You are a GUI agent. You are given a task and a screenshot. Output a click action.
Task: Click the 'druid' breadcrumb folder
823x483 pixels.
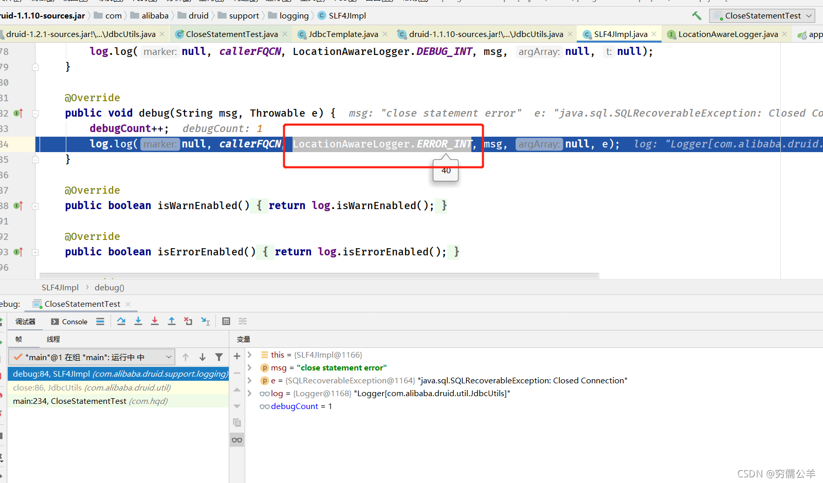click(193, 16)
